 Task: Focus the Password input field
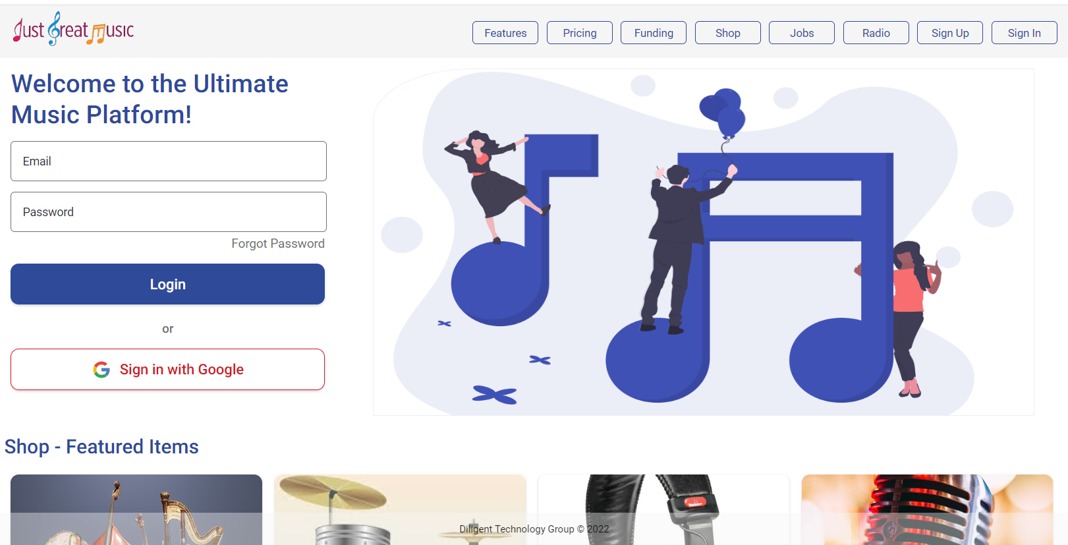[169, 212]
